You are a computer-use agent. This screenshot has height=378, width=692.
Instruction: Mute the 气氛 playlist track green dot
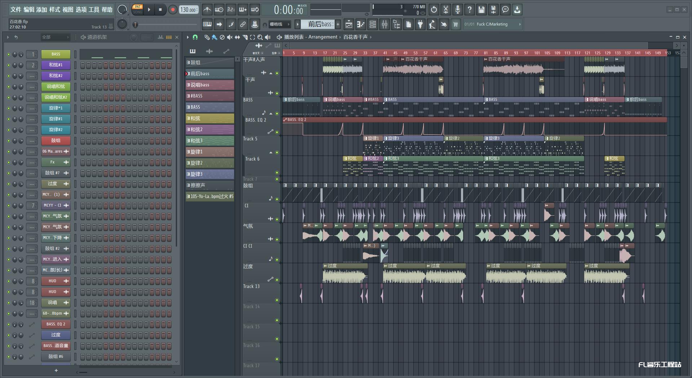point(277,239)
